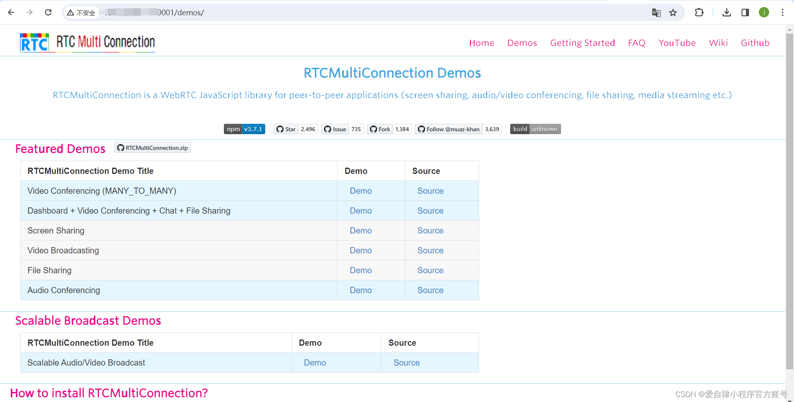Screen dimensions: 794x402
Task: View source for File Sharing
Action: point(430,270)
